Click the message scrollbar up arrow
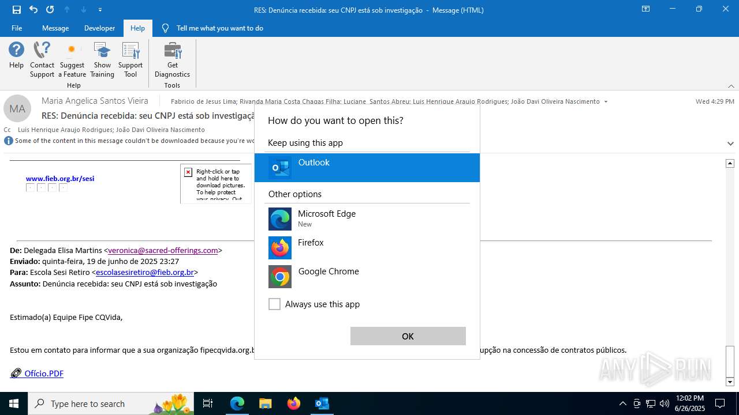Image resolution: width=739 pixels, height=415 pixels. [730, 164]
